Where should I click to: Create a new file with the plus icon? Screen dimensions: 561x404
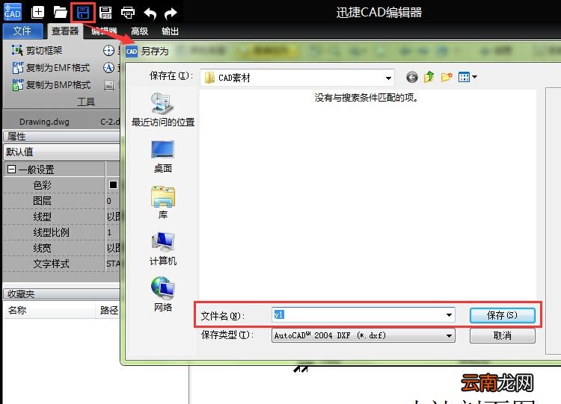coord(37,12)
